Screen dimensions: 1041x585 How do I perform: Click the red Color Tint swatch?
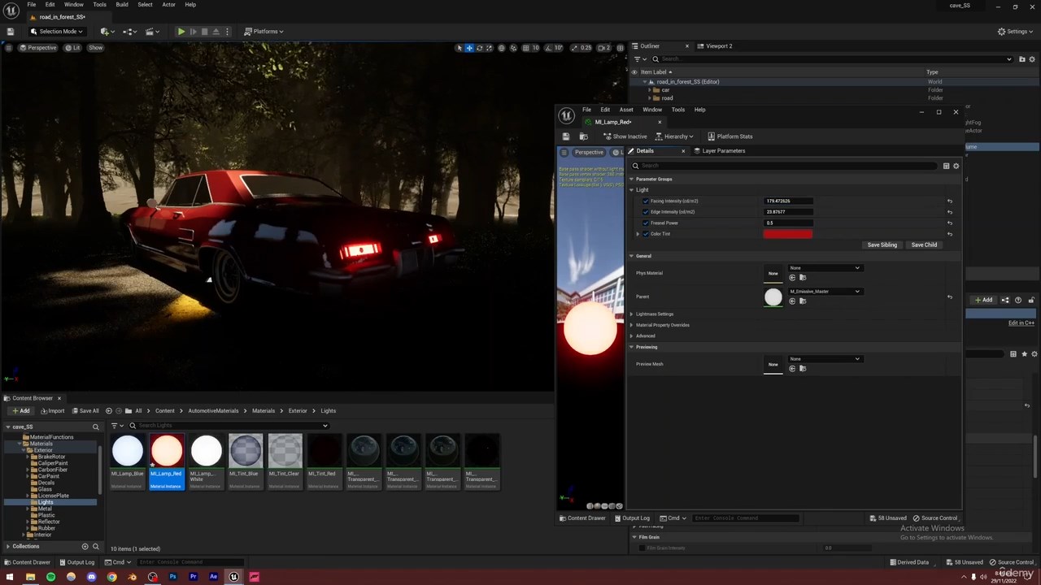(787, 234)
